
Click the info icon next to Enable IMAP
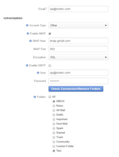[28, 33]
